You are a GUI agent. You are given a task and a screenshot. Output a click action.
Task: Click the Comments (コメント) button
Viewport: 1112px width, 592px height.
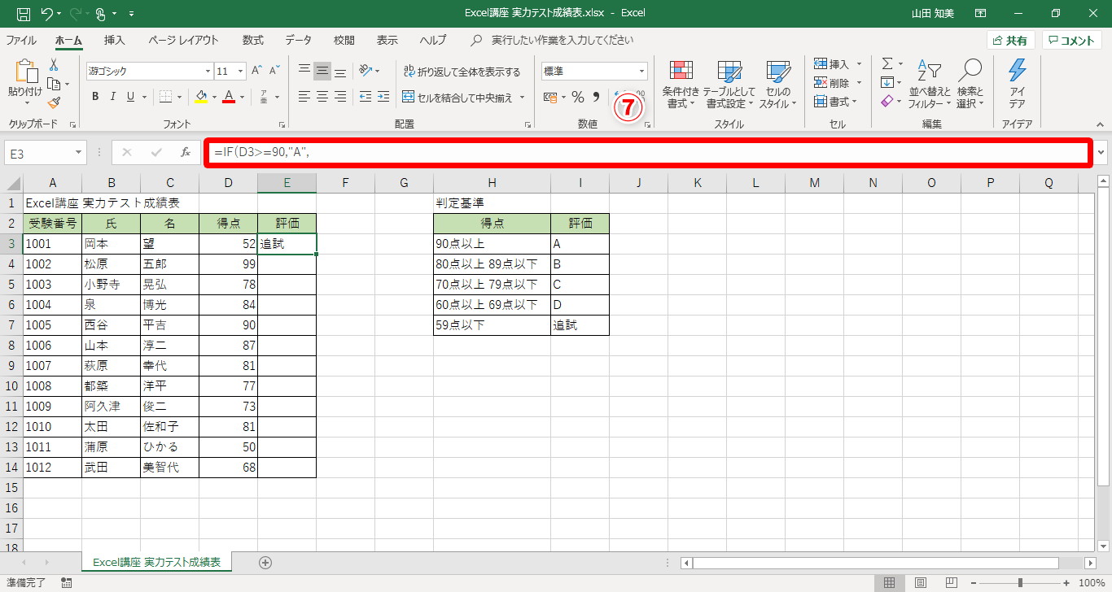1071,41
